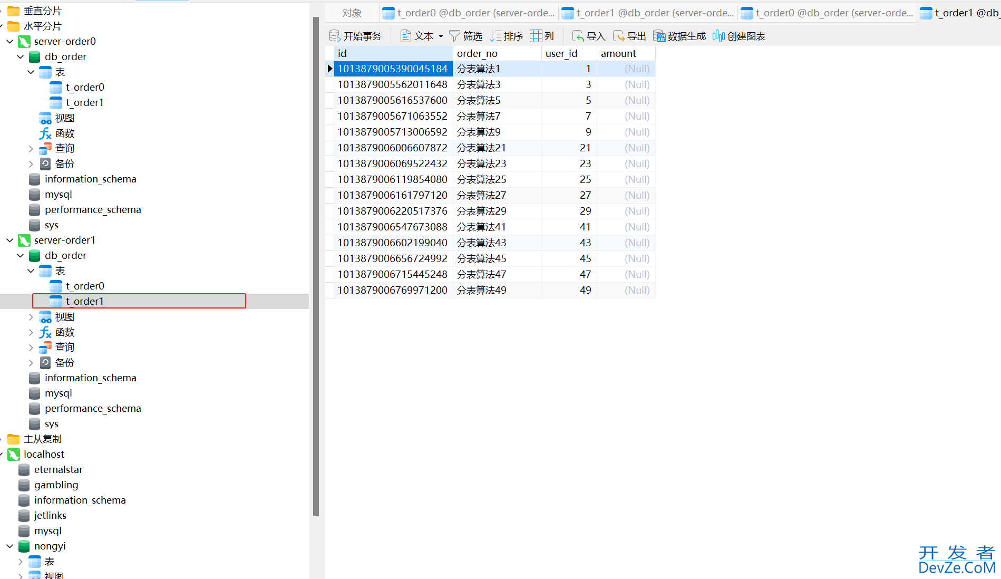Click the Create Chart (创建图表) button
Image resolution: width=1001 pixels, height=579 pixels.
[739, 36]
